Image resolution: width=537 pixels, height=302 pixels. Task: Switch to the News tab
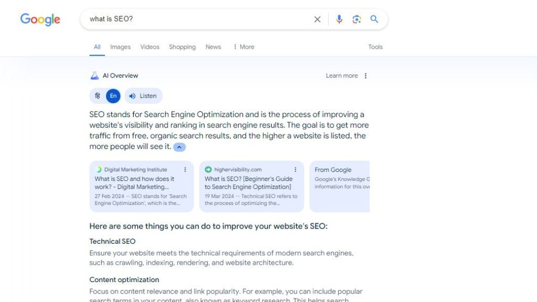213,47
